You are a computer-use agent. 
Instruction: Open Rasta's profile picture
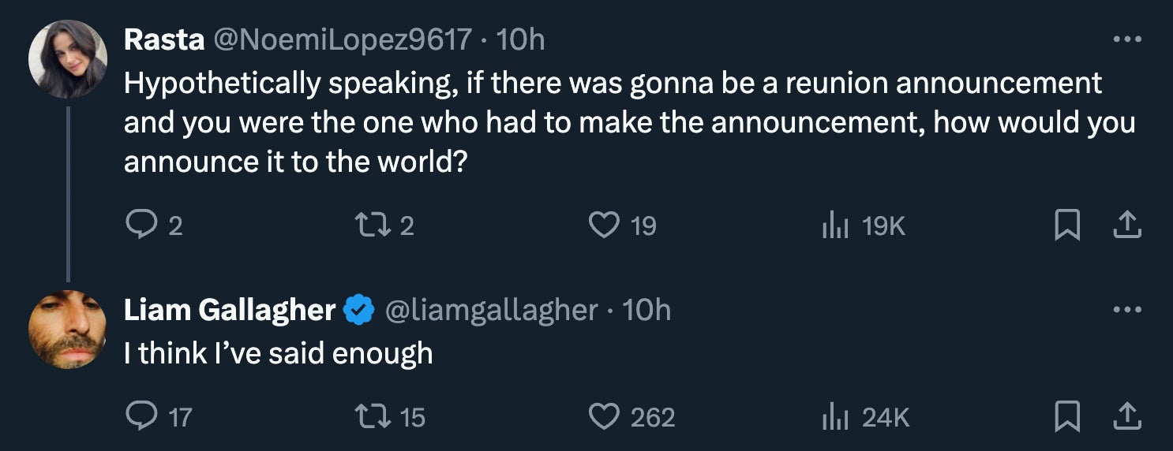(x=68, y=59)
